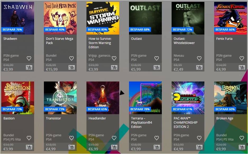Open the Broken Age cover thumbnail
Viewport: 248px width, 154px height.
click(231, 98)
